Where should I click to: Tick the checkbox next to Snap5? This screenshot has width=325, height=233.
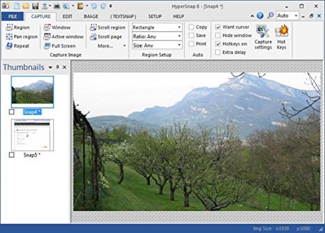tap(11, 155)
